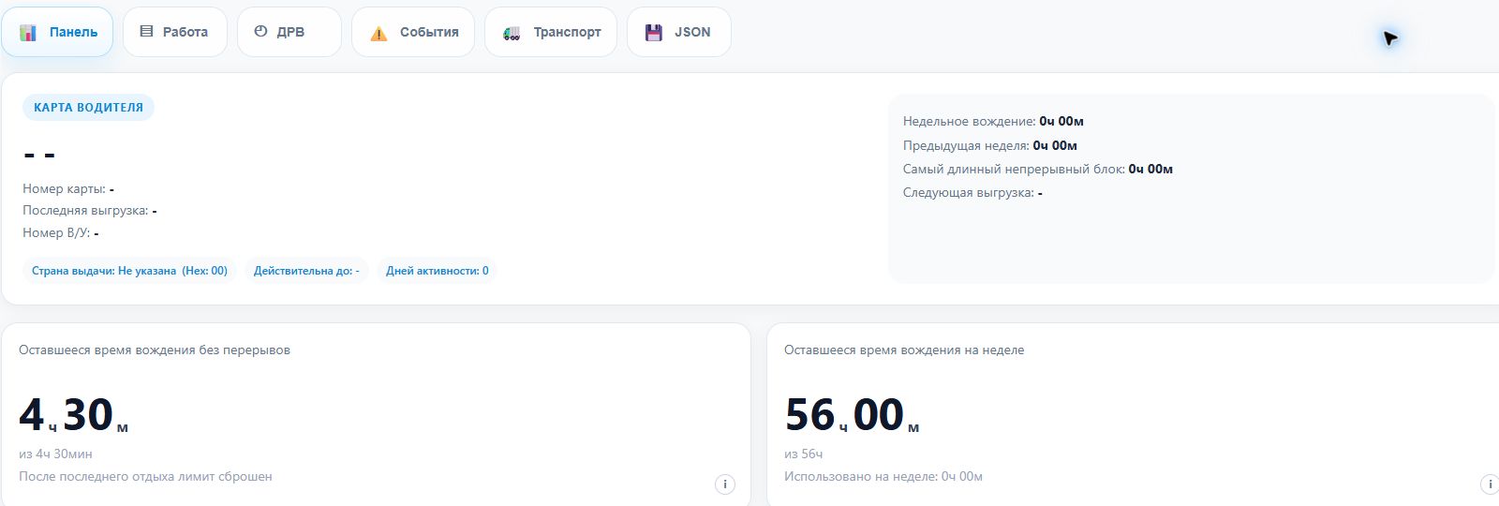Click the clock icon on ДРВ tab
Image resolution: width=1499 pixels, height=506 pixels.
(x=260, y=31)
